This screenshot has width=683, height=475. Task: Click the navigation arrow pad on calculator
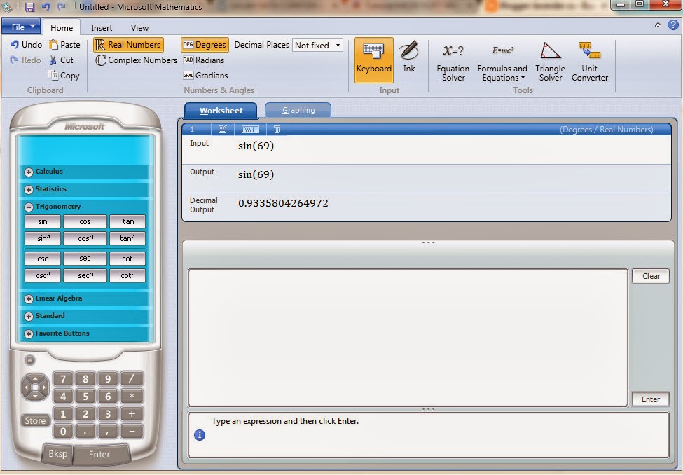tap(35, 387)
